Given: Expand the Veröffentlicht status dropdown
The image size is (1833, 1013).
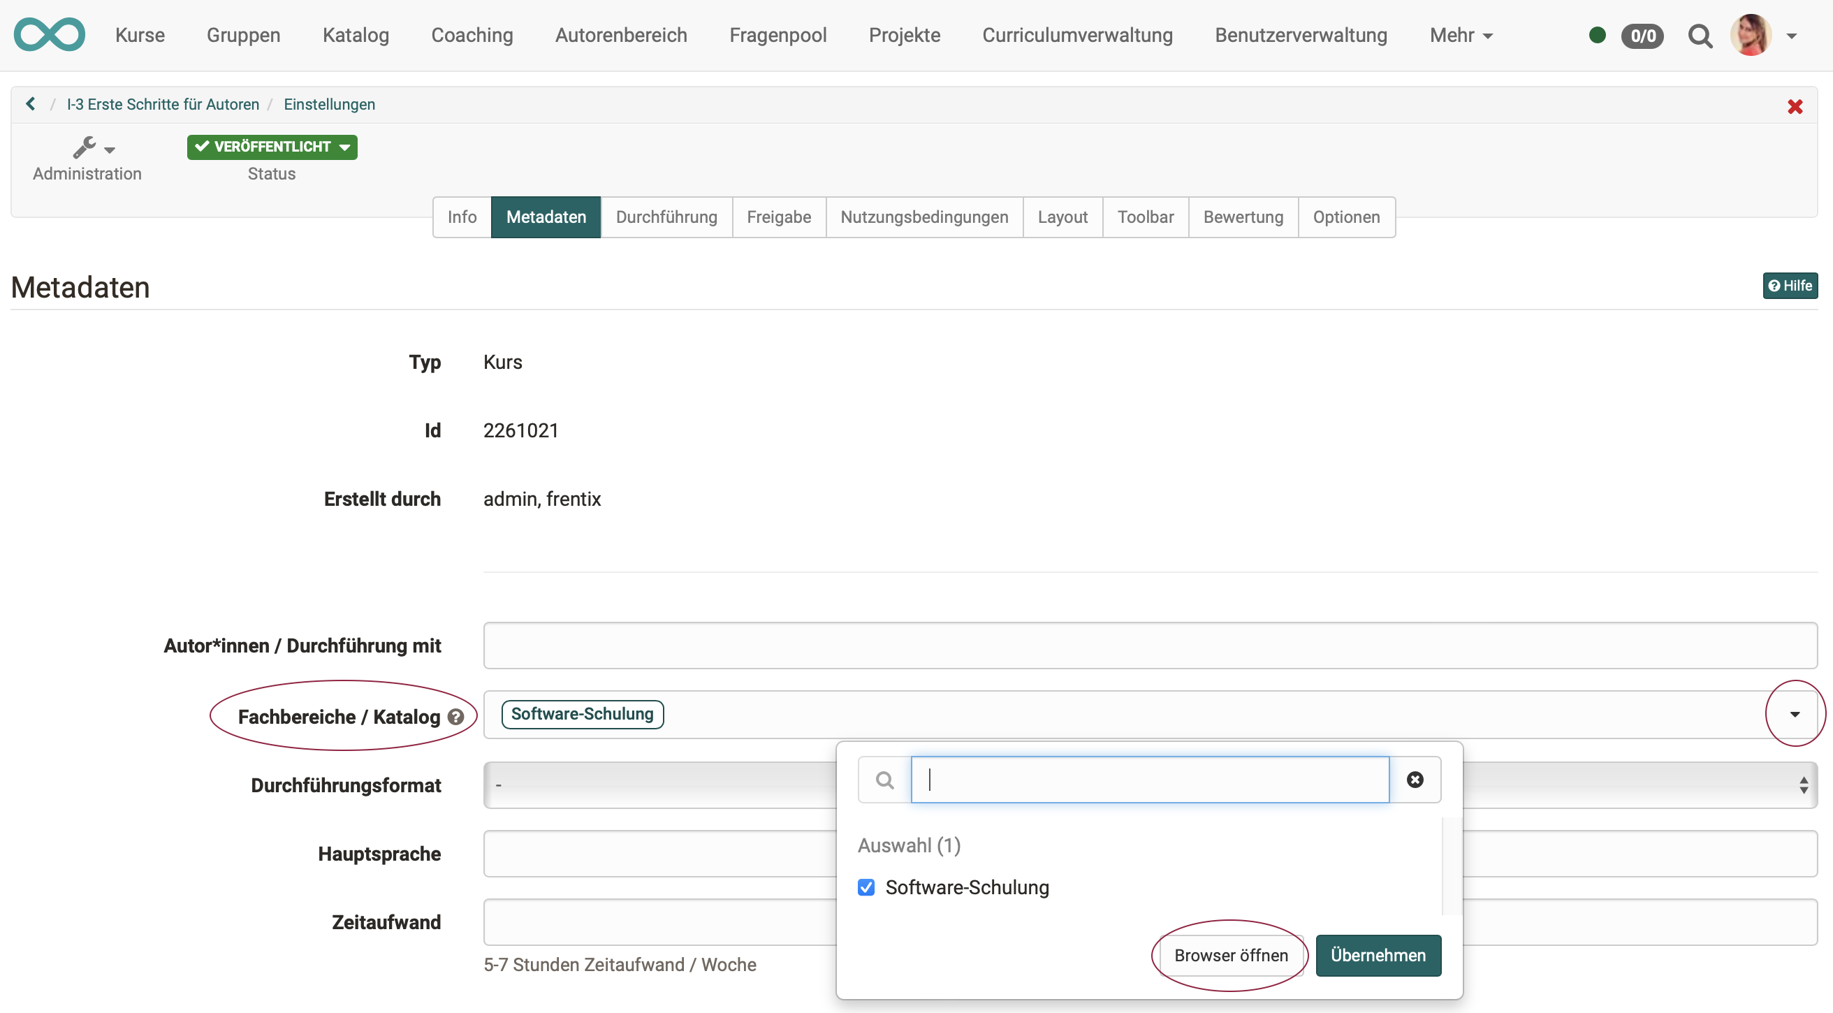Looking at the screenshot, I should 272,147.
